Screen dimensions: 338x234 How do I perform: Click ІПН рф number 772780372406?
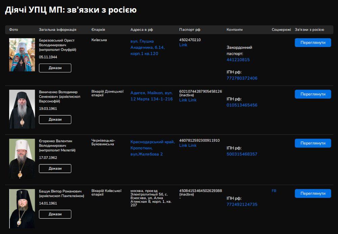tap(242, 78)
